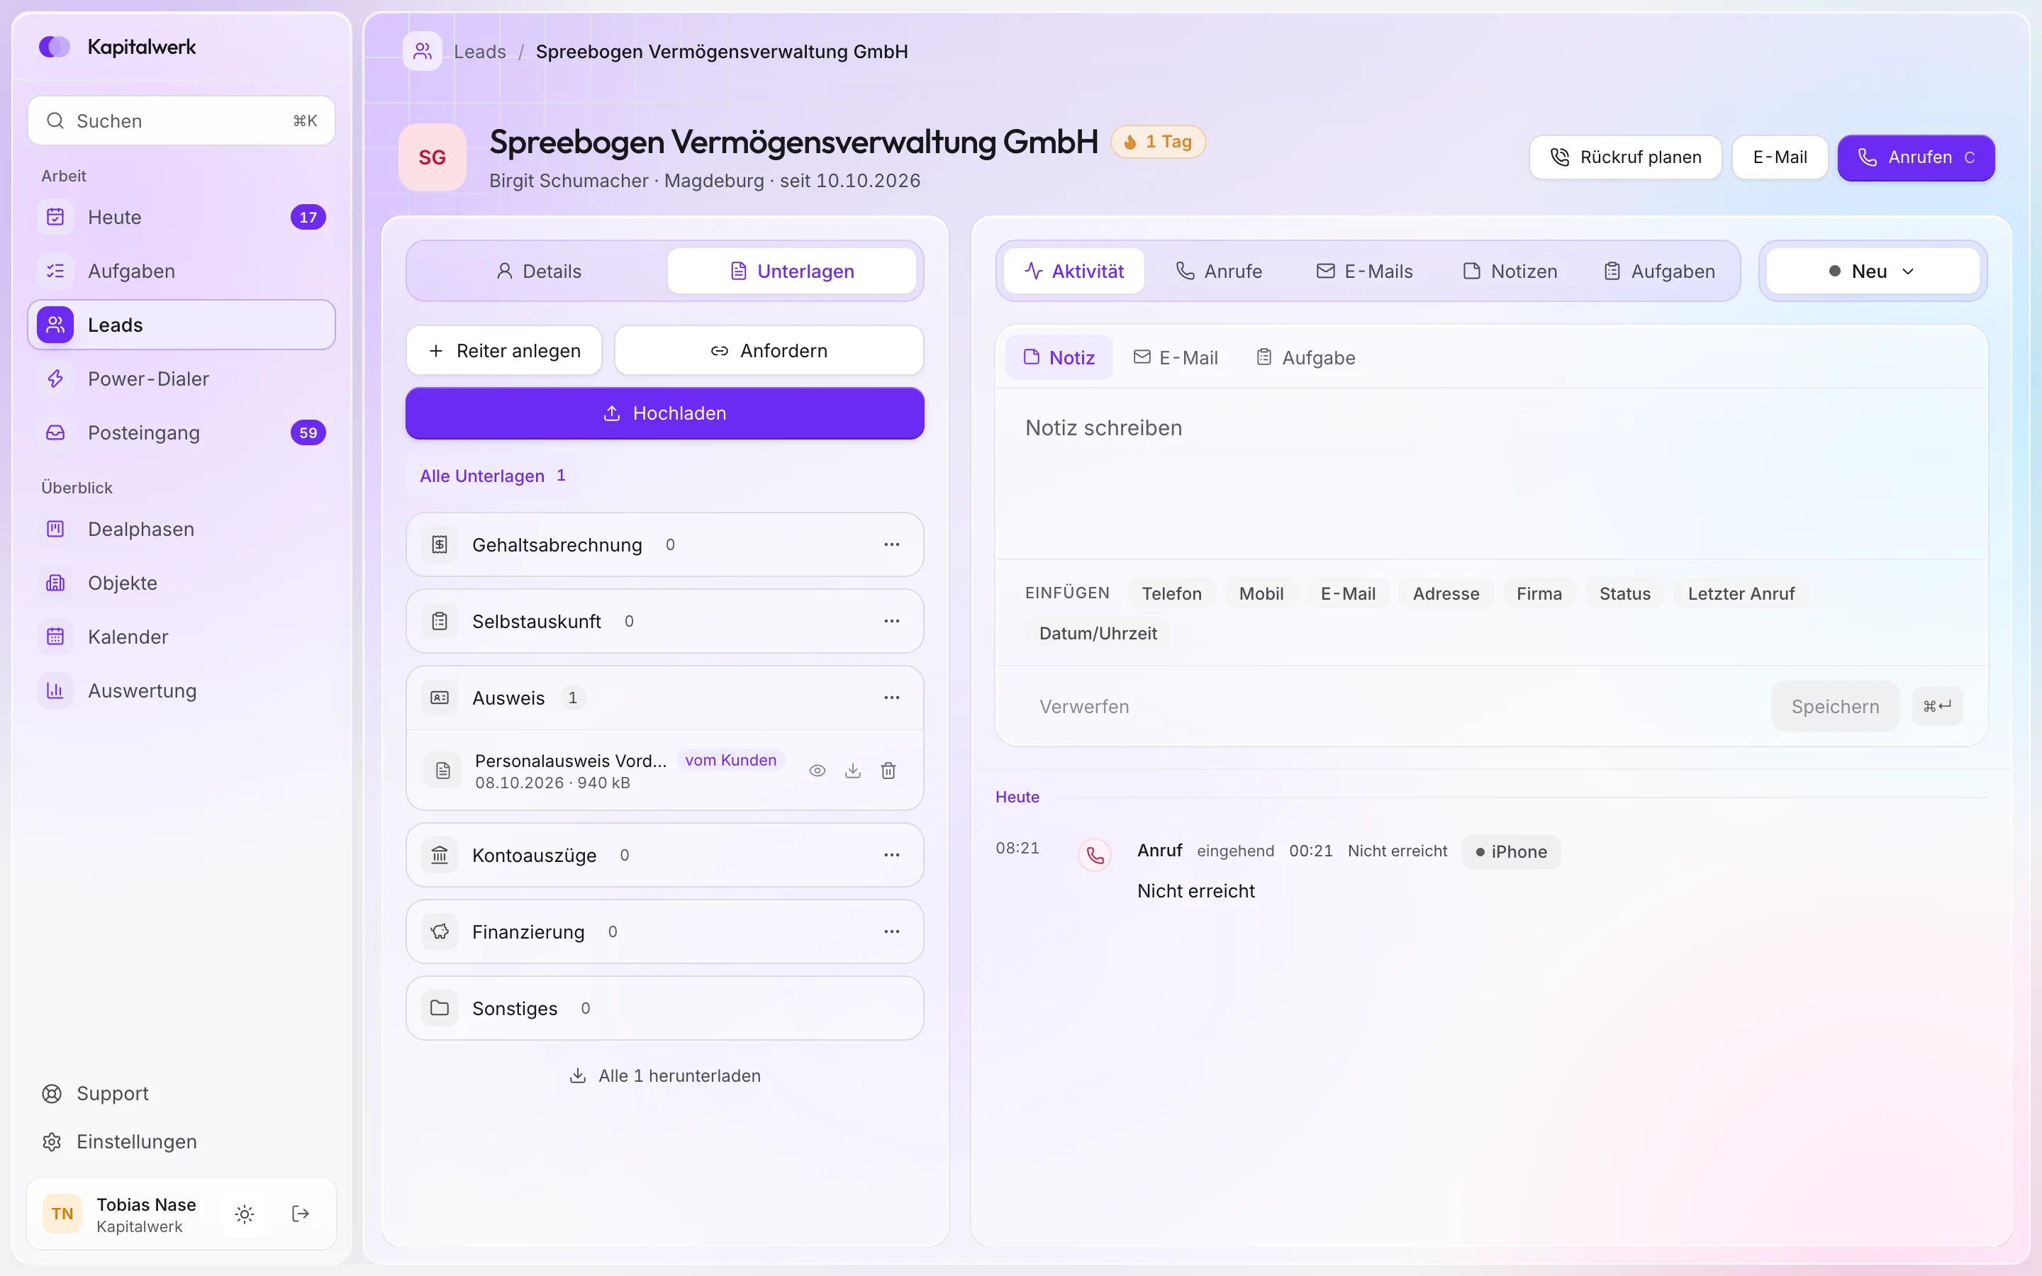Download all with Alle 1 herunterladen

pos(665,1076)
